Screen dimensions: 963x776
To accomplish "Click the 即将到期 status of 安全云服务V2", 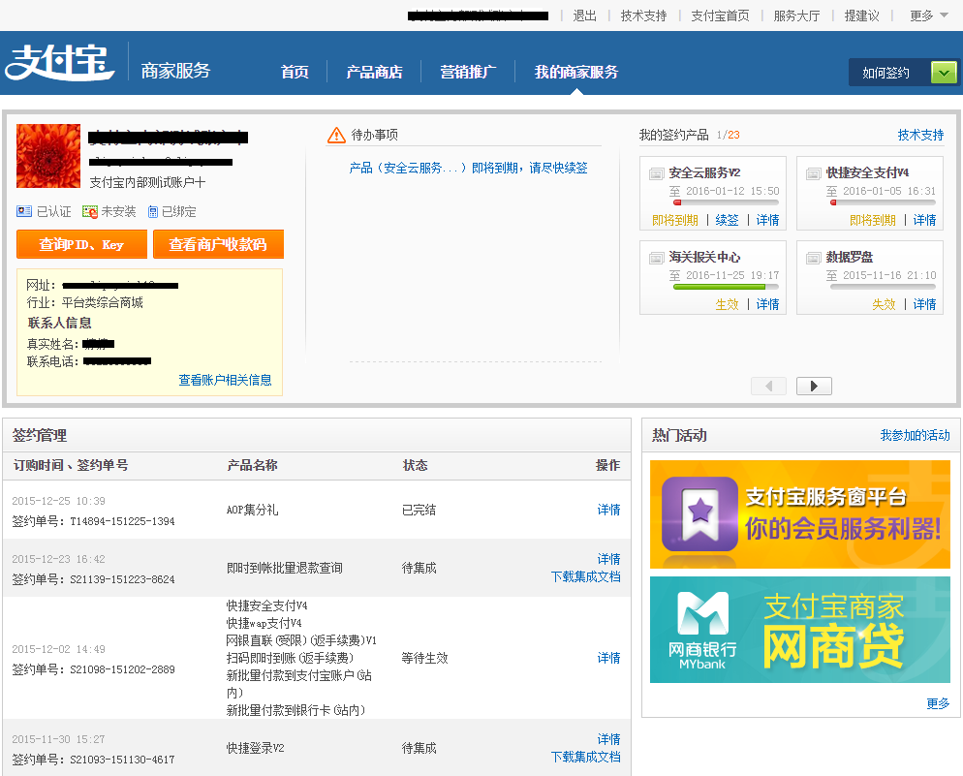I will point(675,220).
